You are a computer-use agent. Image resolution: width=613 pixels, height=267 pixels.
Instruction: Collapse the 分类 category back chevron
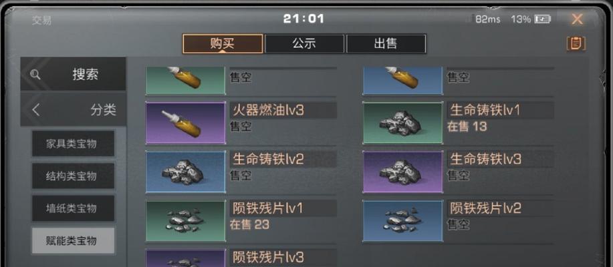[35, 110]
